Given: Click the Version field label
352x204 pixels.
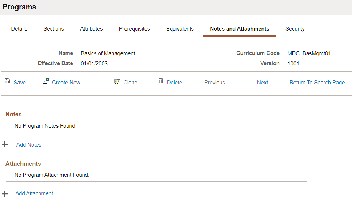Looking at the screenshot, I should point(270,63).
